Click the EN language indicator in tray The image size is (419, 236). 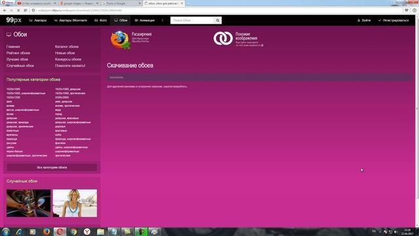tap(374, 231)
